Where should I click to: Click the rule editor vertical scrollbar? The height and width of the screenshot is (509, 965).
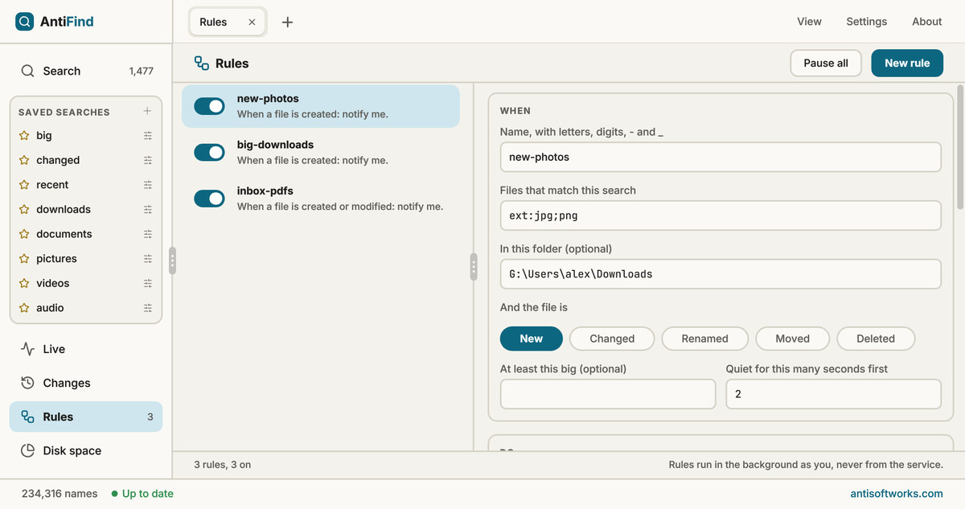(x=960, y=147)
